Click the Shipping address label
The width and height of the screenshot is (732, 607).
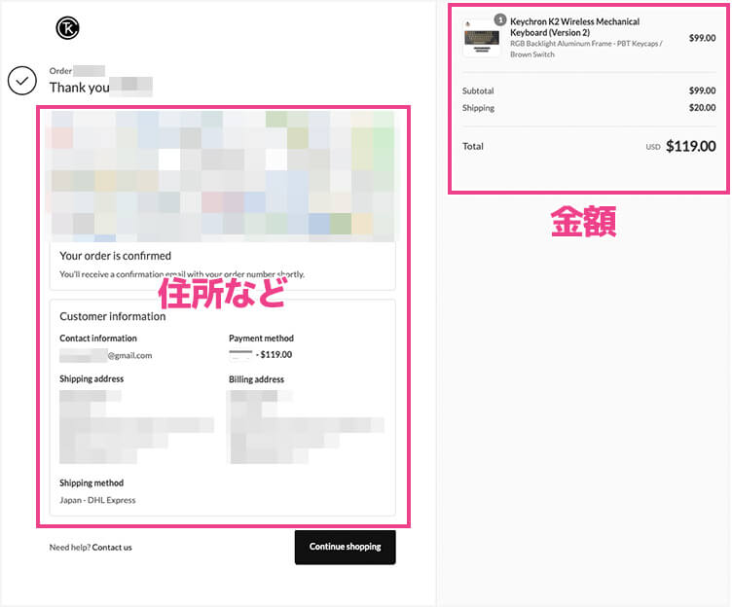coord(91,378)
